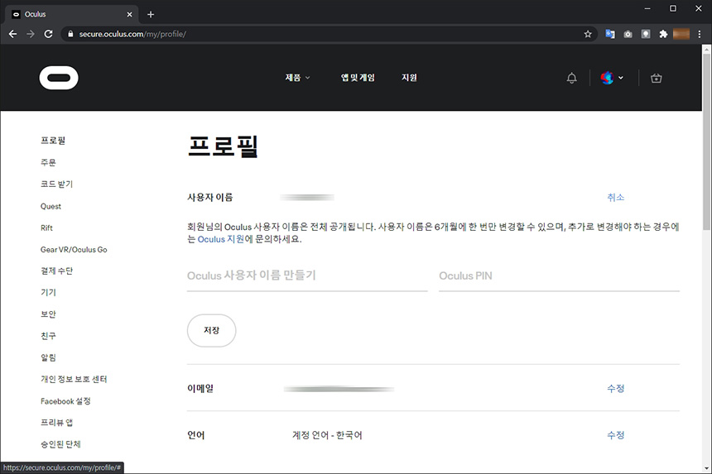Open Rift in sidebar
This screenshot has width=712, height=474.
(46, 227)
